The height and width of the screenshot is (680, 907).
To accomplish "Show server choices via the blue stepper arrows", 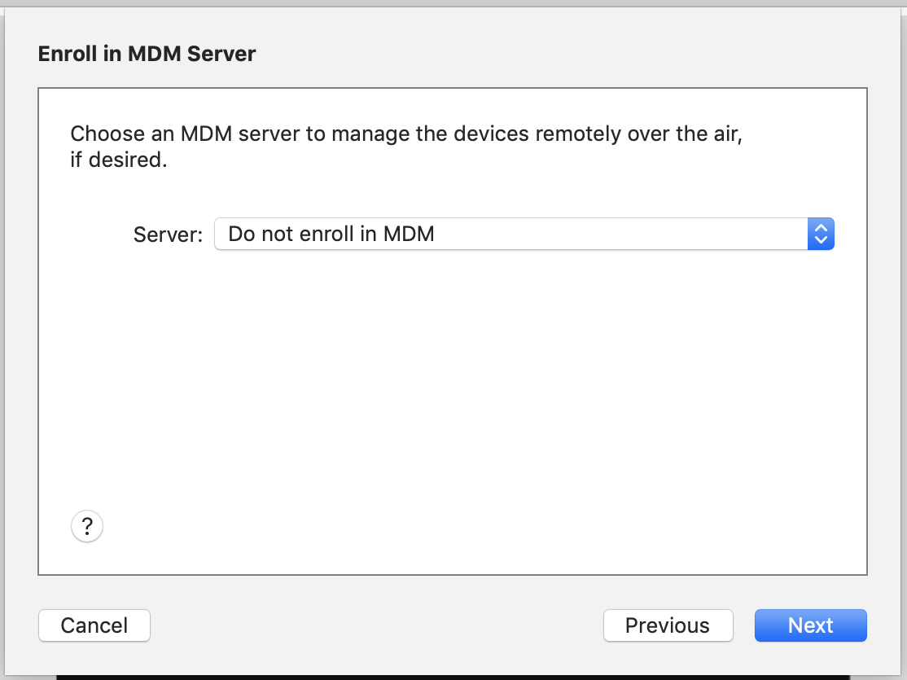I will (821, 235).
